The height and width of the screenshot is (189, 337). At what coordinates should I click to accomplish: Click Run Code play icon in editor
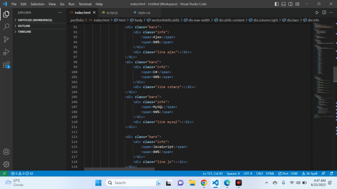[x=317, y=13]
